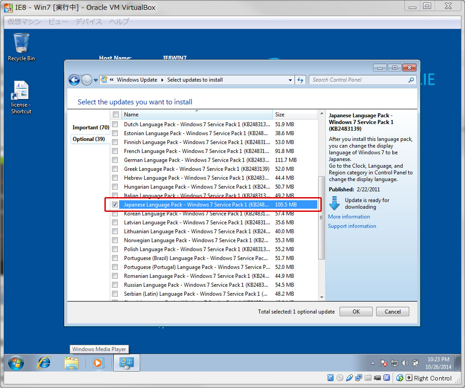
Task: Click the VirtualBox network adapters indicator
Action: click(x=358, y=378)
